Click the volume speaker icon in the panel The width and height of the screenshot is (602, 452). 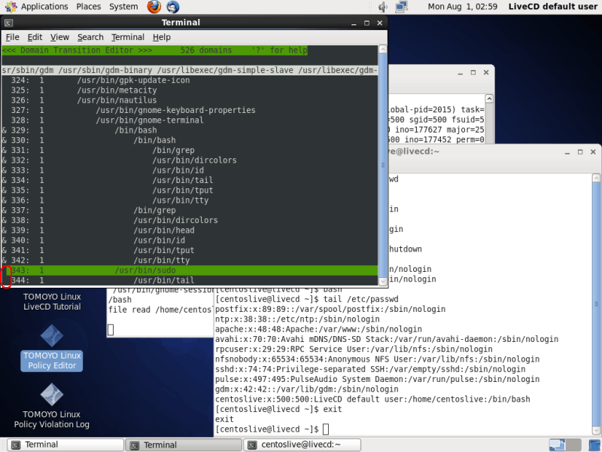[382, 7]
